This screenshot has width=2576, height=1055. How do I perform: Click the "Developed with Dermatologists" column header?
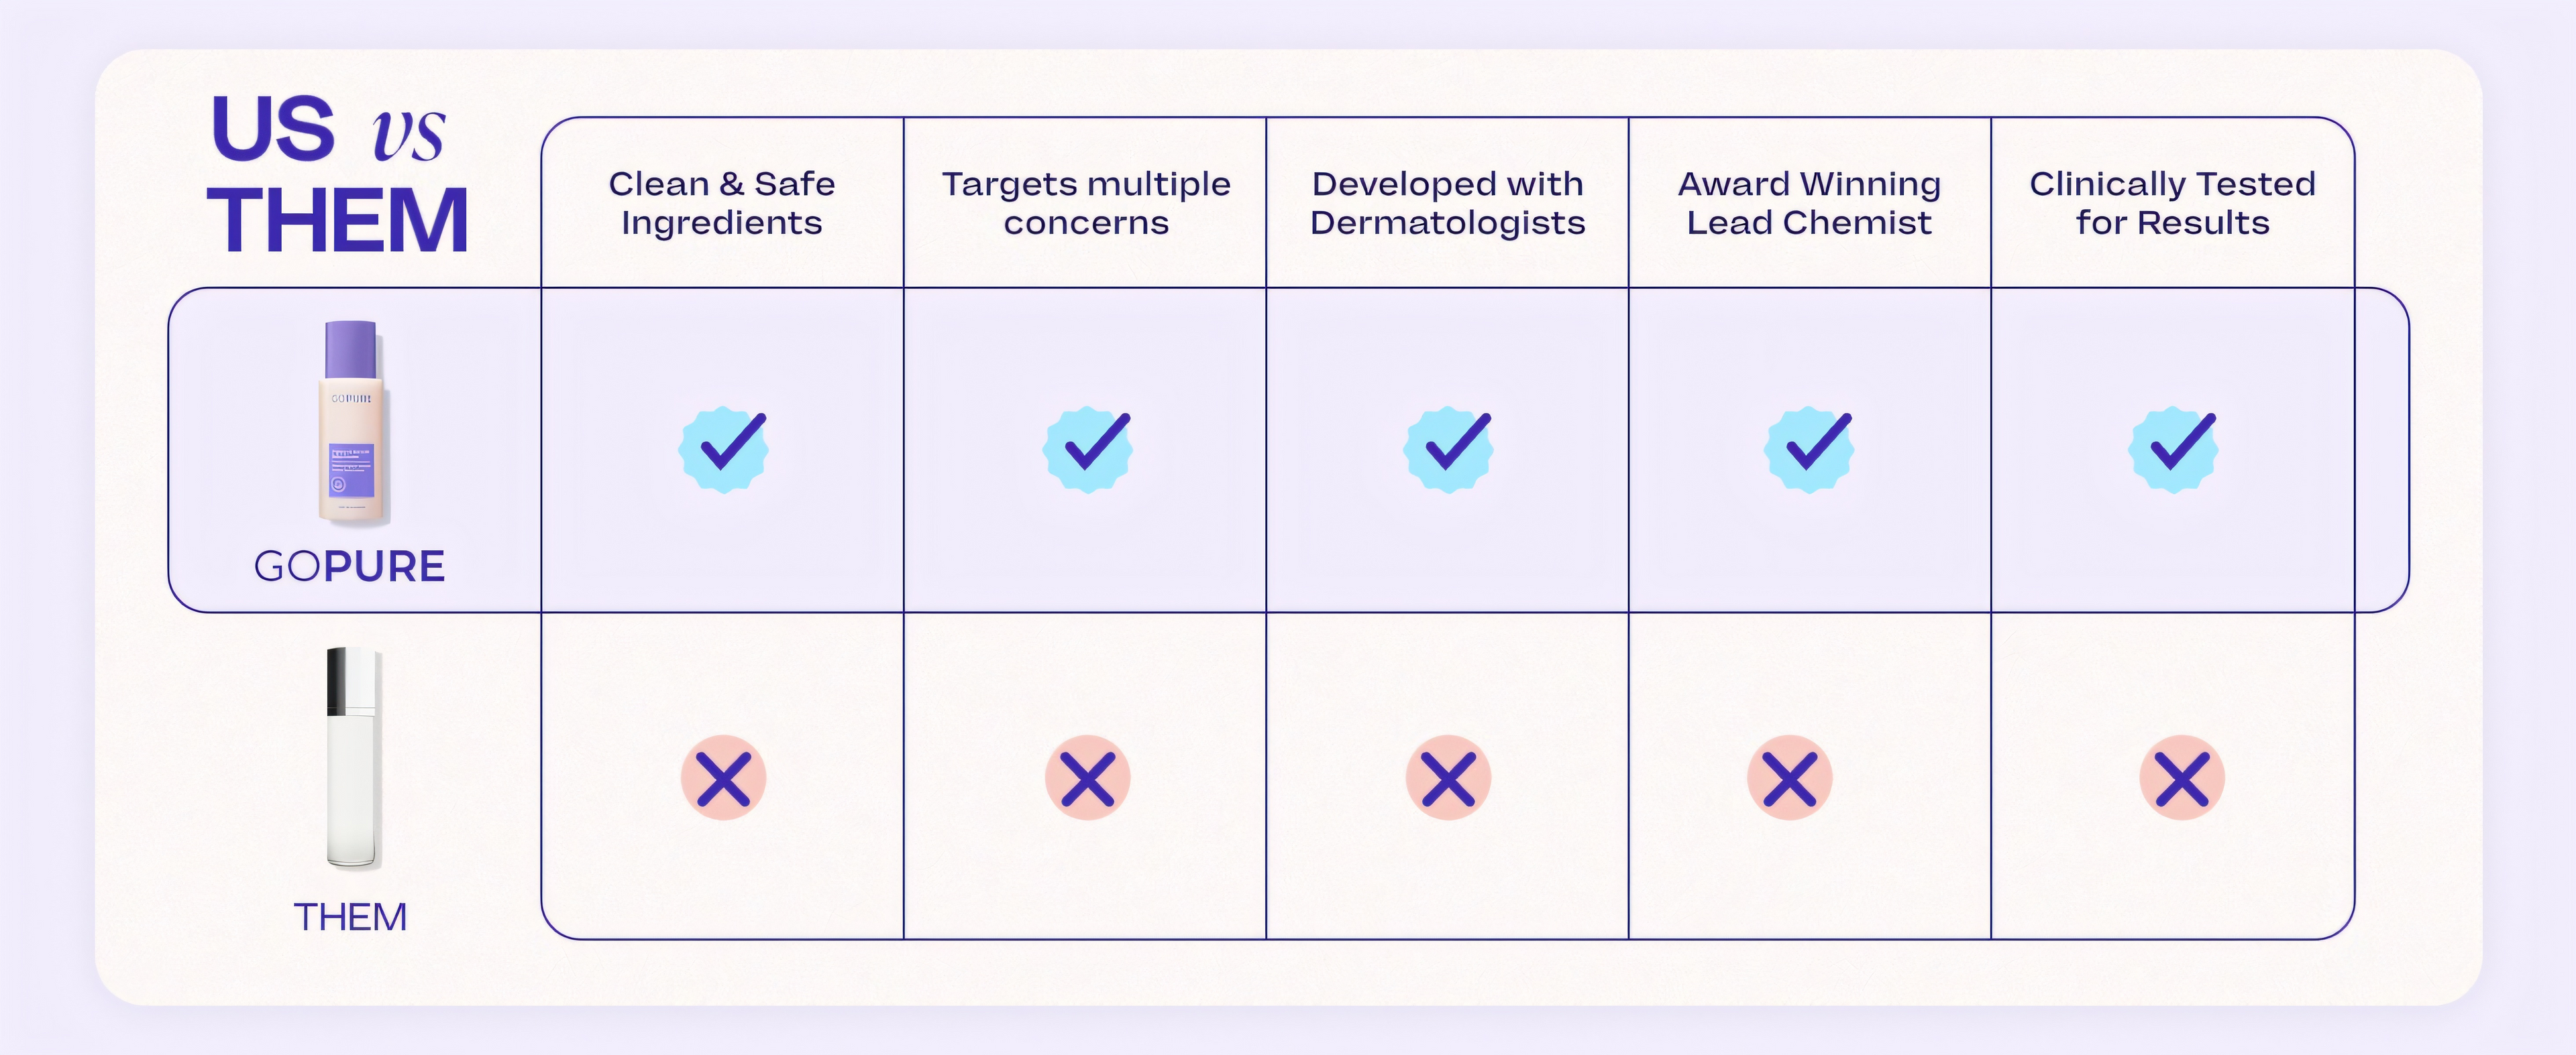pyautogui.click(x=1448, y=203)
